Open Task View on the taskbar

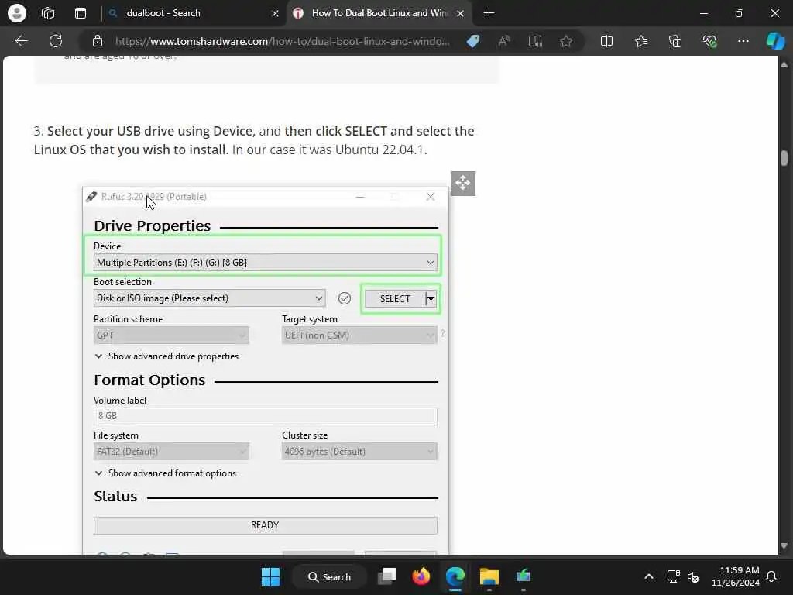coord(387,576)
